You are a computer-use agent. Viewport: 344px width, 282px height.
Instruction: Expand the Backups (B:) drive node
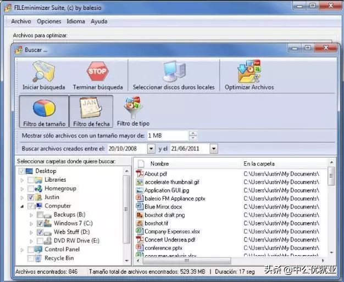[31, 215]
